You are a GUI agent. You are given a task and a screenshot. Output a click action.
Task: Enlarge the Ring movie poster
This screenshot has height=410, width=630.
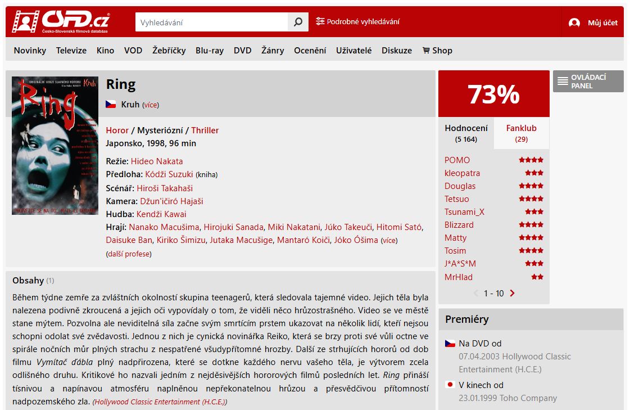click(x=55, y=146)
